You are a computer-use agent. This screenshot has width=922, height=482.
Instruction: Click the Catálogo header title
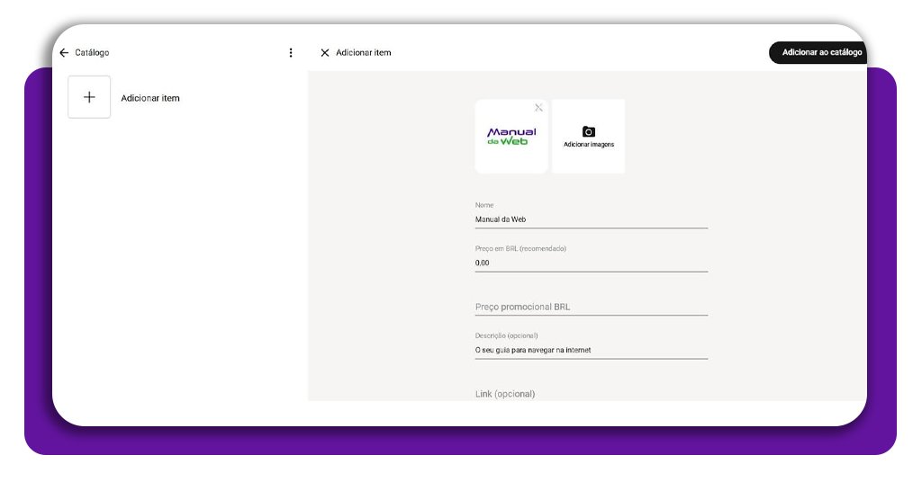tap(92, 52)
